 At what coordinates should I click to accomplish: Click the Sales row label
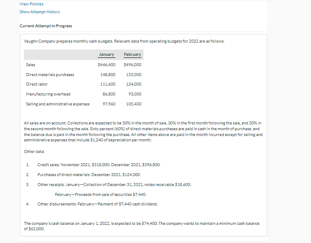(31, 65)
